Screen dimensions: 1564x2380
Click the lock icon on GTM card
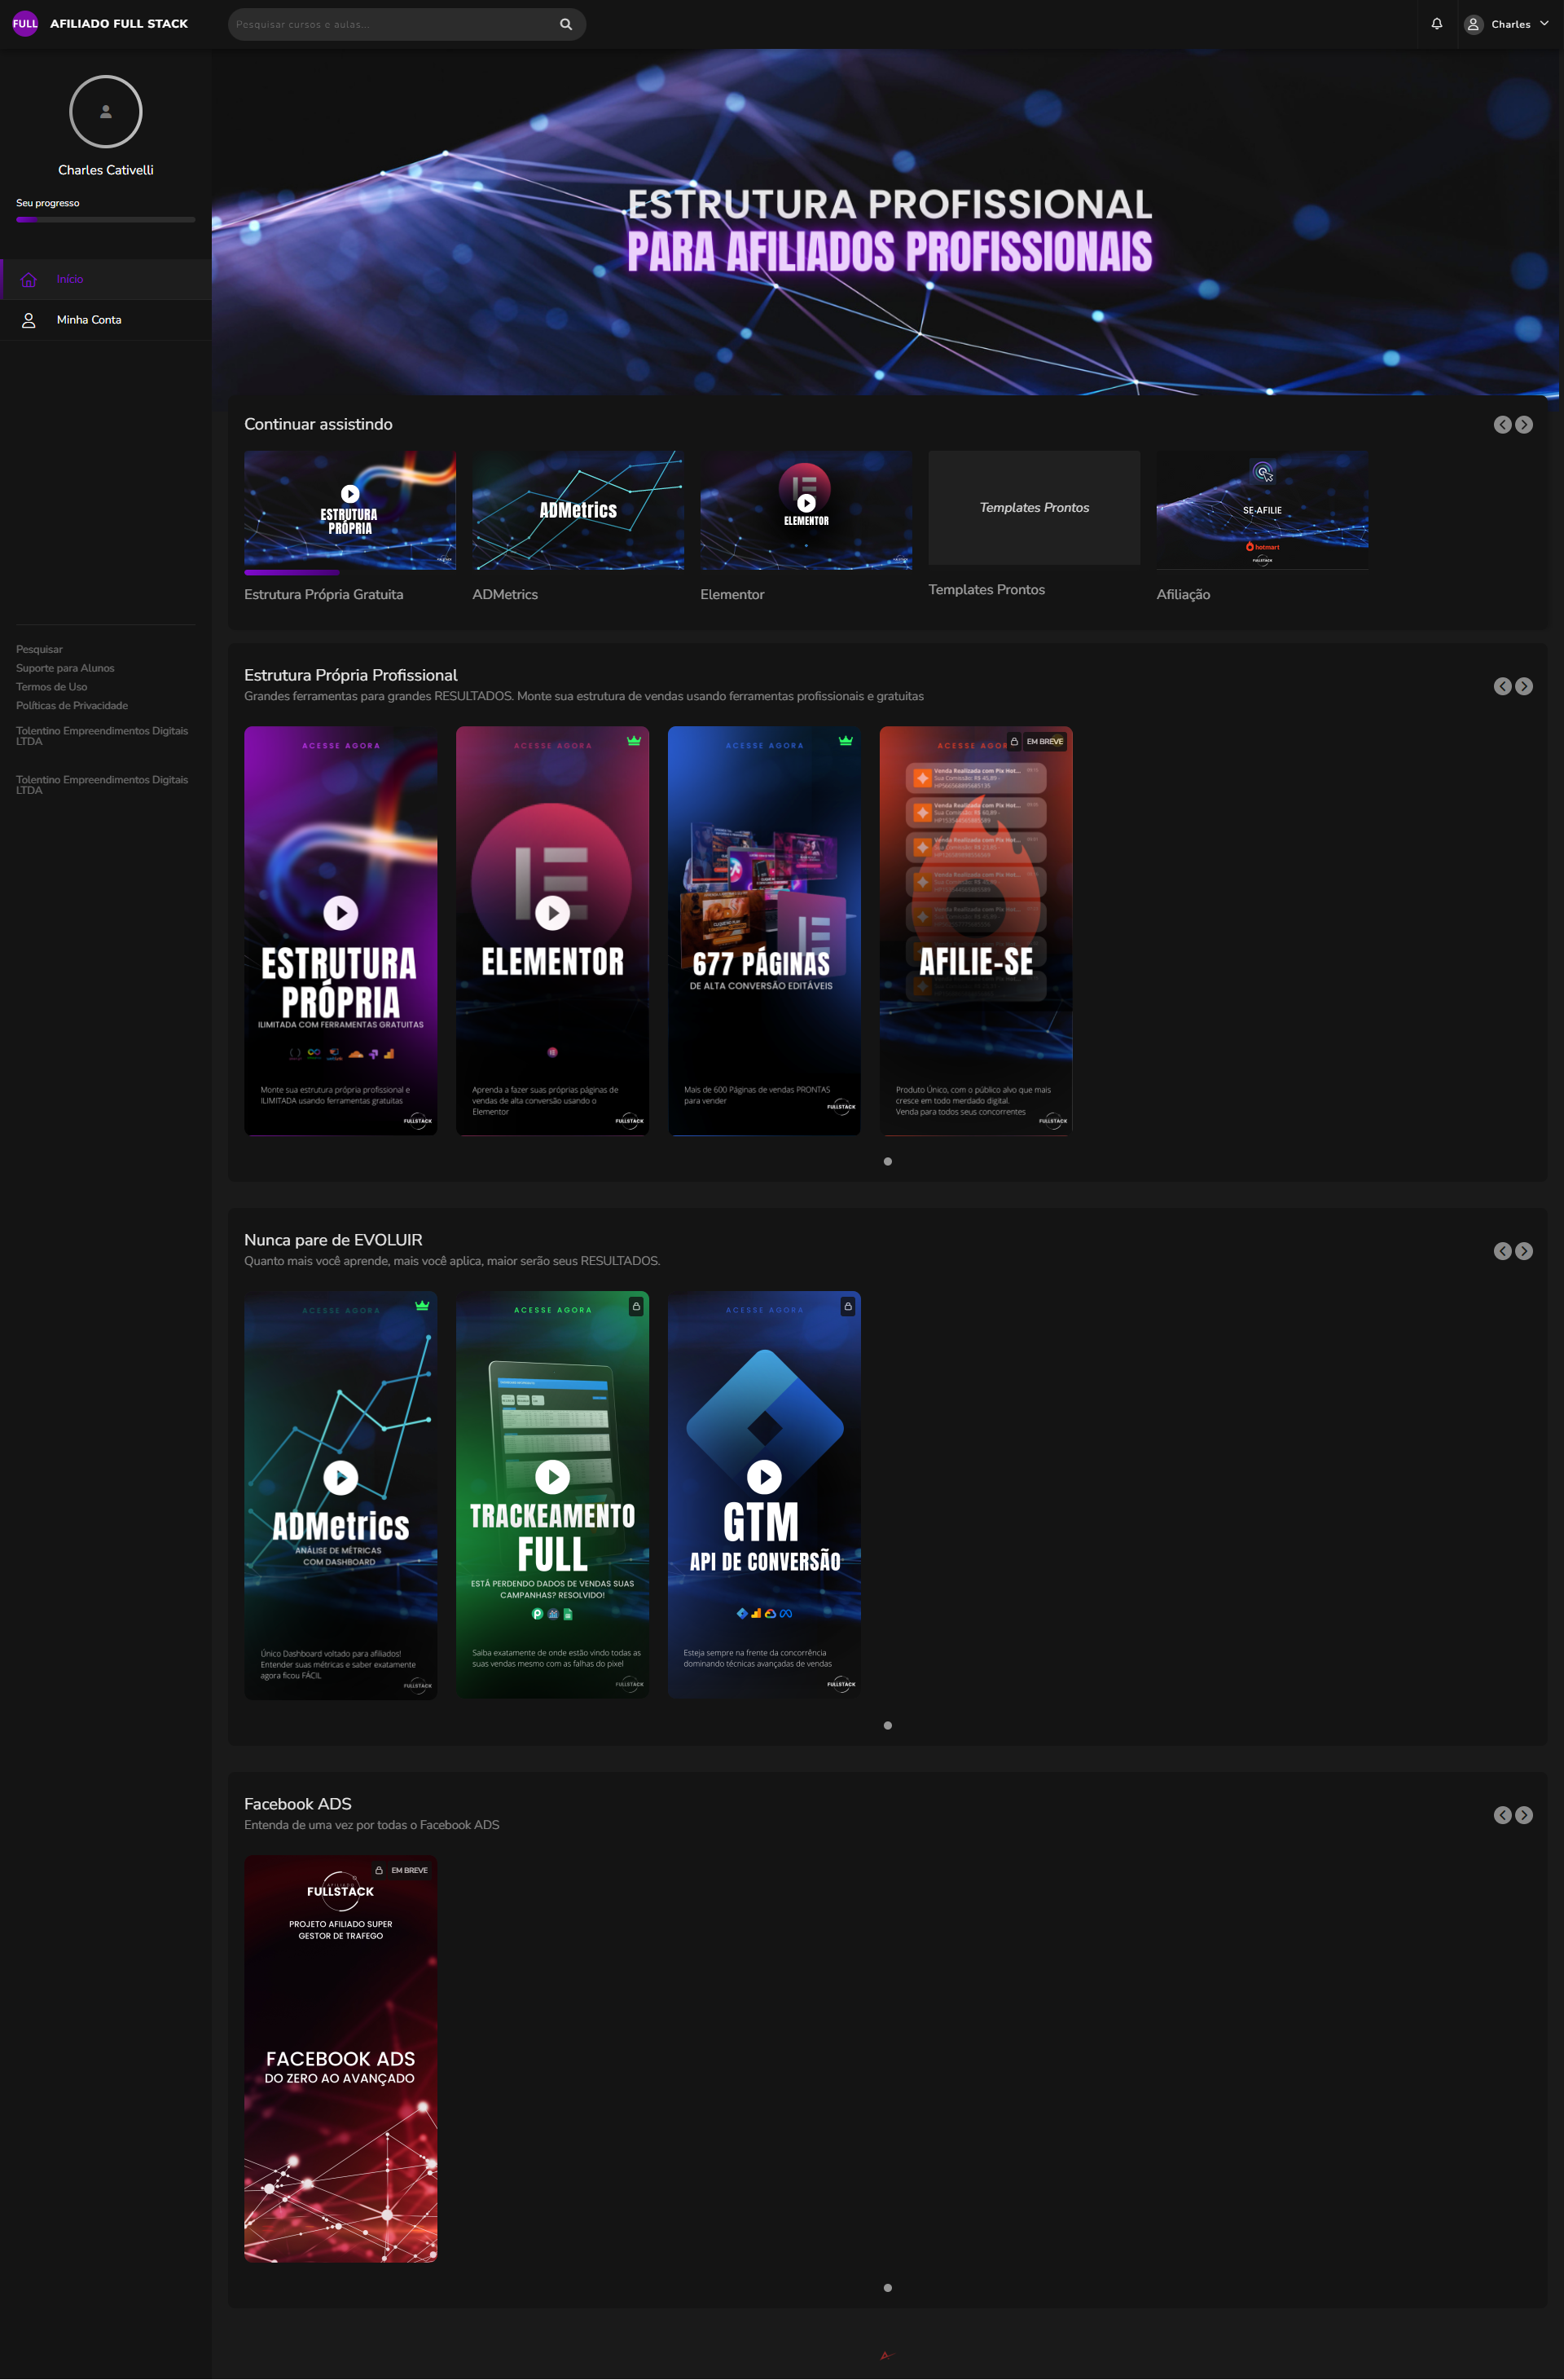point(847,1306)
